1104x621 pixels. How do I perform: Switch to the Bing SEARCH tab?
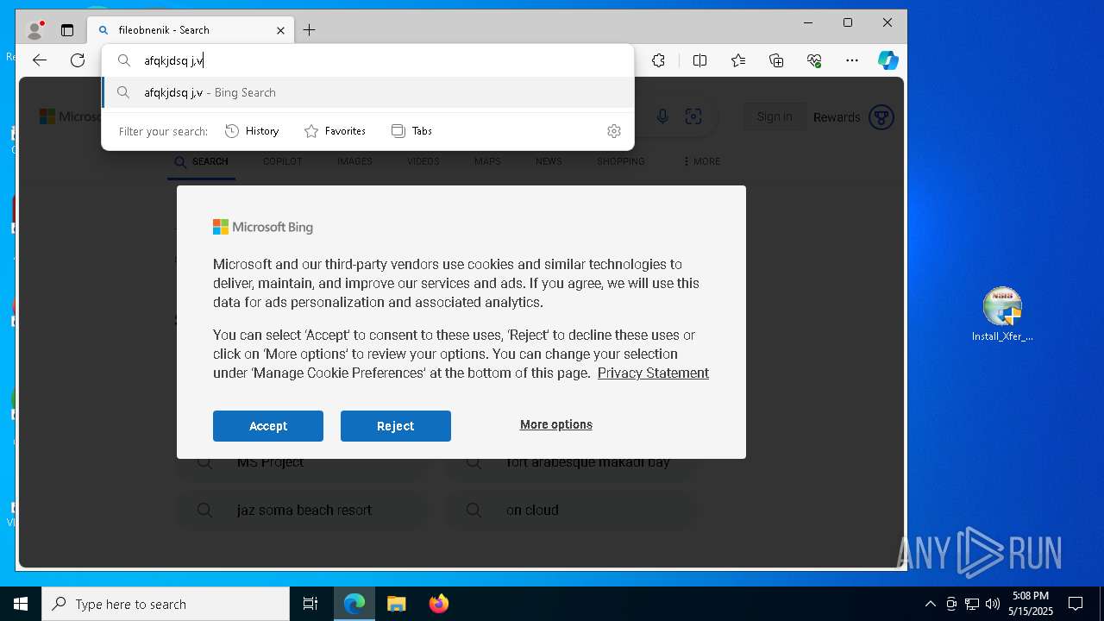[201, 162]
